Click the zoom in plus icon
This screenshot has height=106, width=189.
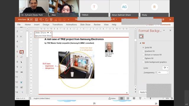[x=163, y=98]
